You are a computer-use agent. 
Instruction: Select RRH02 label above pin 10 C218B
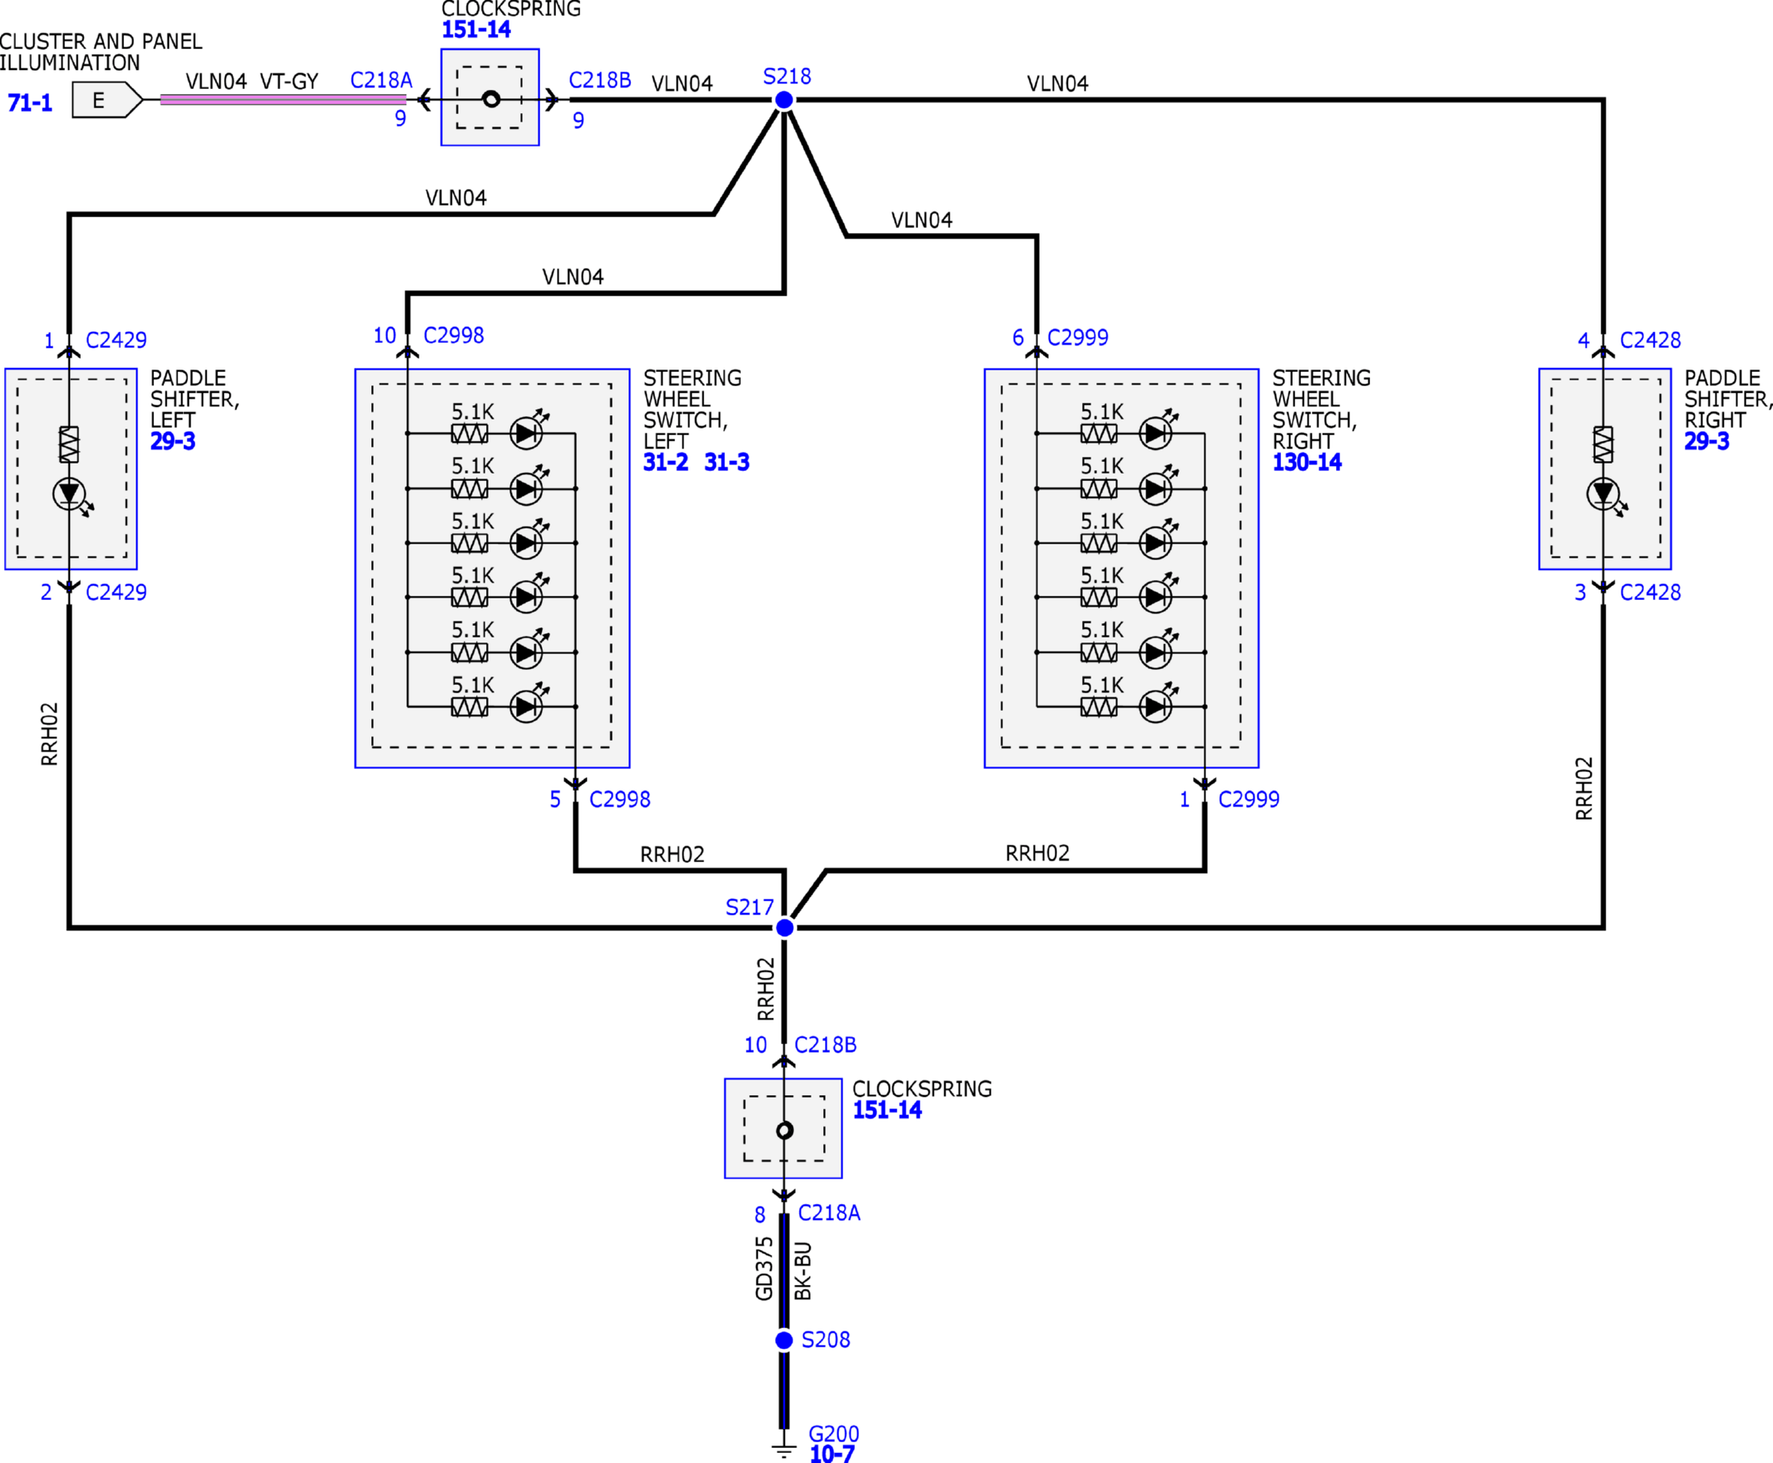(x=765, y=989)
